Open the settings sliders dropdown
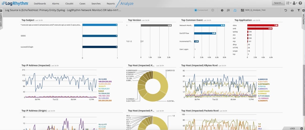Screen dimensions: 305x130 [x=289, y=3]
